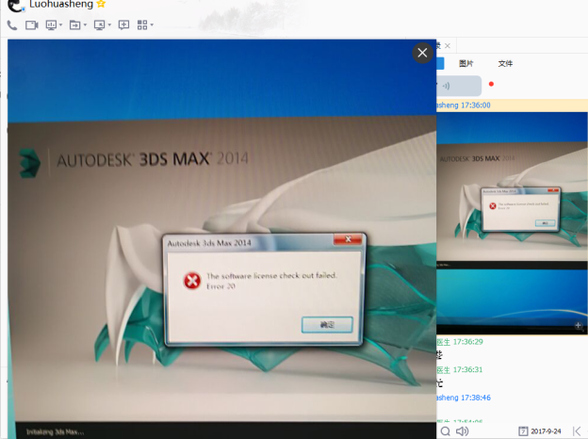This screenshot has height=439, width=588.
Task: Expand the apps grid dropdown arrow
Action: [x=152, y=25]
